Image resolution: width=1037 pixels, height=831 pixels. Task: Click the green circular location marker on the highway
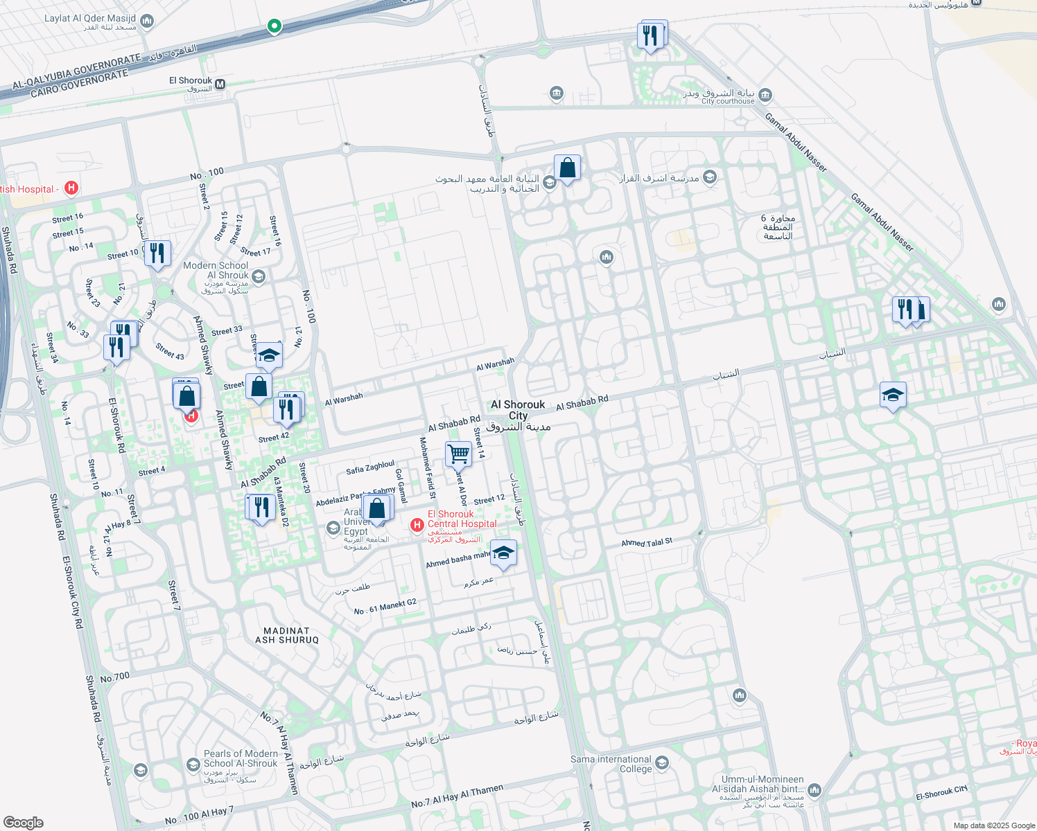274,26
